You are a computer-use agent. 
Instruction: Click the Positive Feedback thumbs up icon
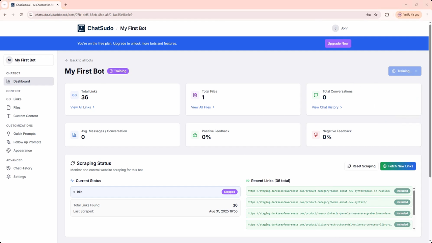point(195,135)
